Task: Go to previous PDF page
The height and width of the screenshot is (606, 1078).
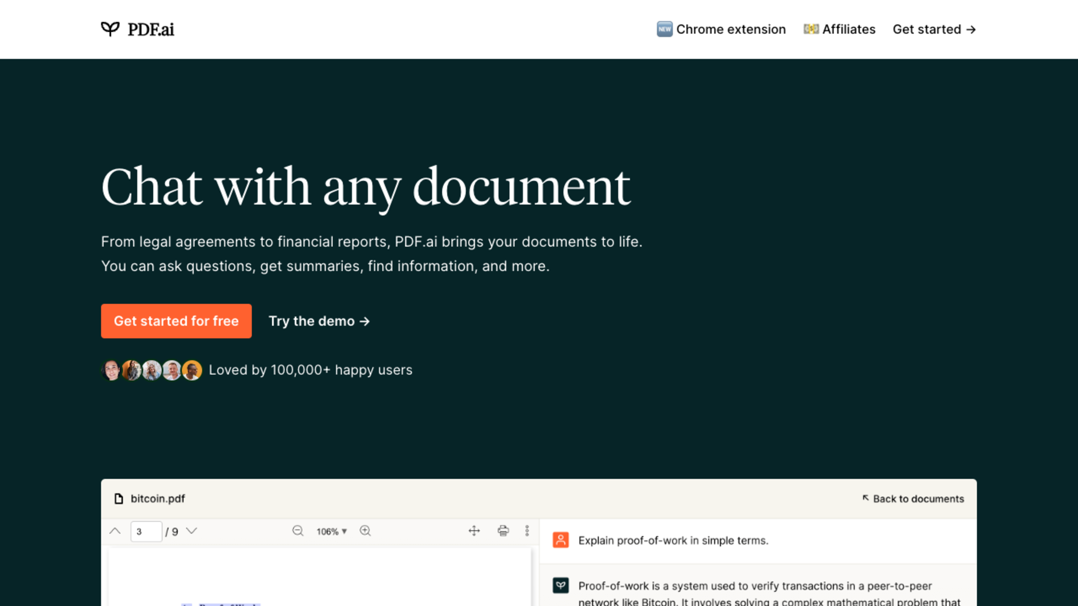Action: click(x=115, y=531)
